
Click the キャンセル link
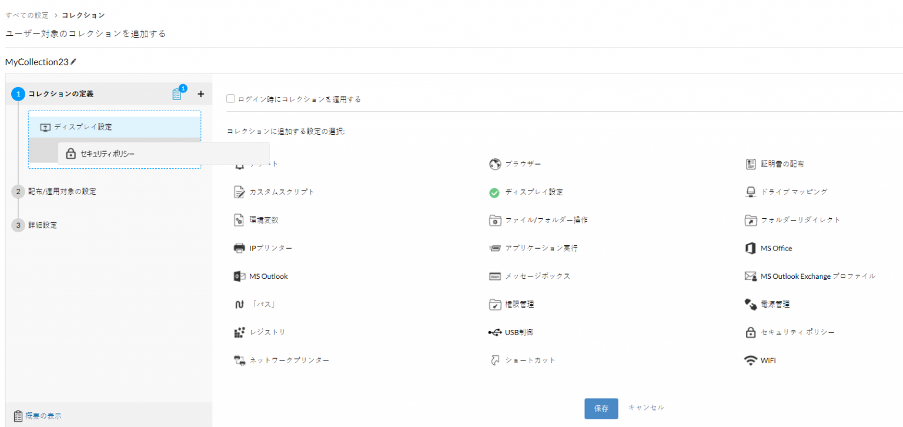tap(646, 407)
